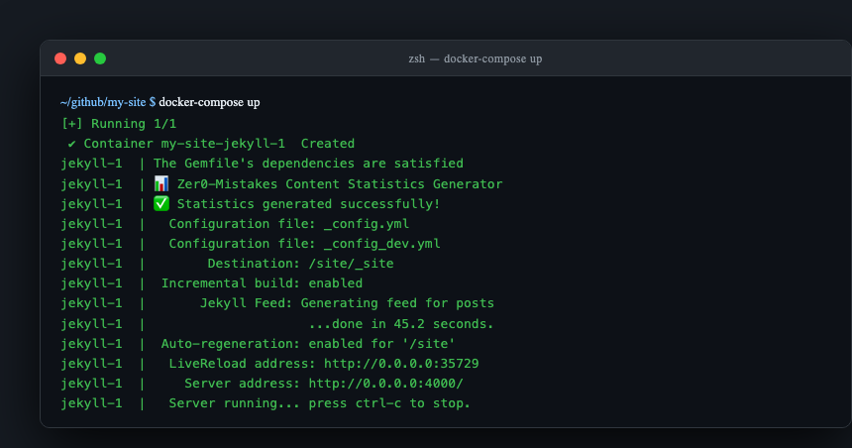Viewport: 852px width, 448px height.
Task: Click 'Statistics generated successfully!' text
Action: 309,204
